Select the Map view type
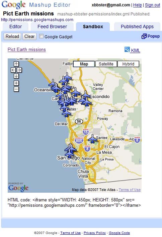The height and width of the screenshot is (237, 162). pos(84,64)
